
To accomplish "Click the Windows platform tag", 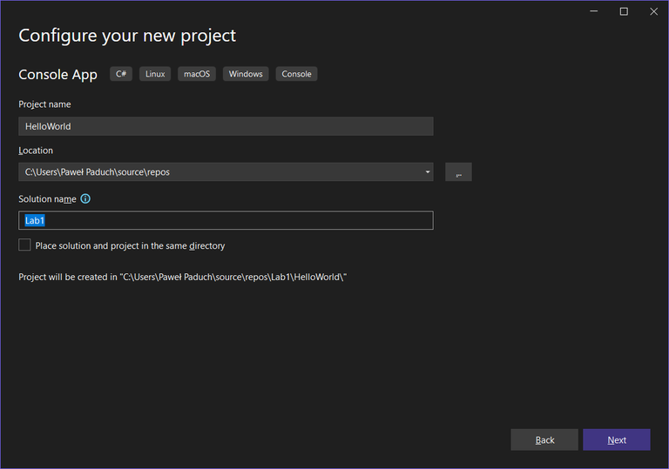I will pyautogui.click(x=246, y=74).
